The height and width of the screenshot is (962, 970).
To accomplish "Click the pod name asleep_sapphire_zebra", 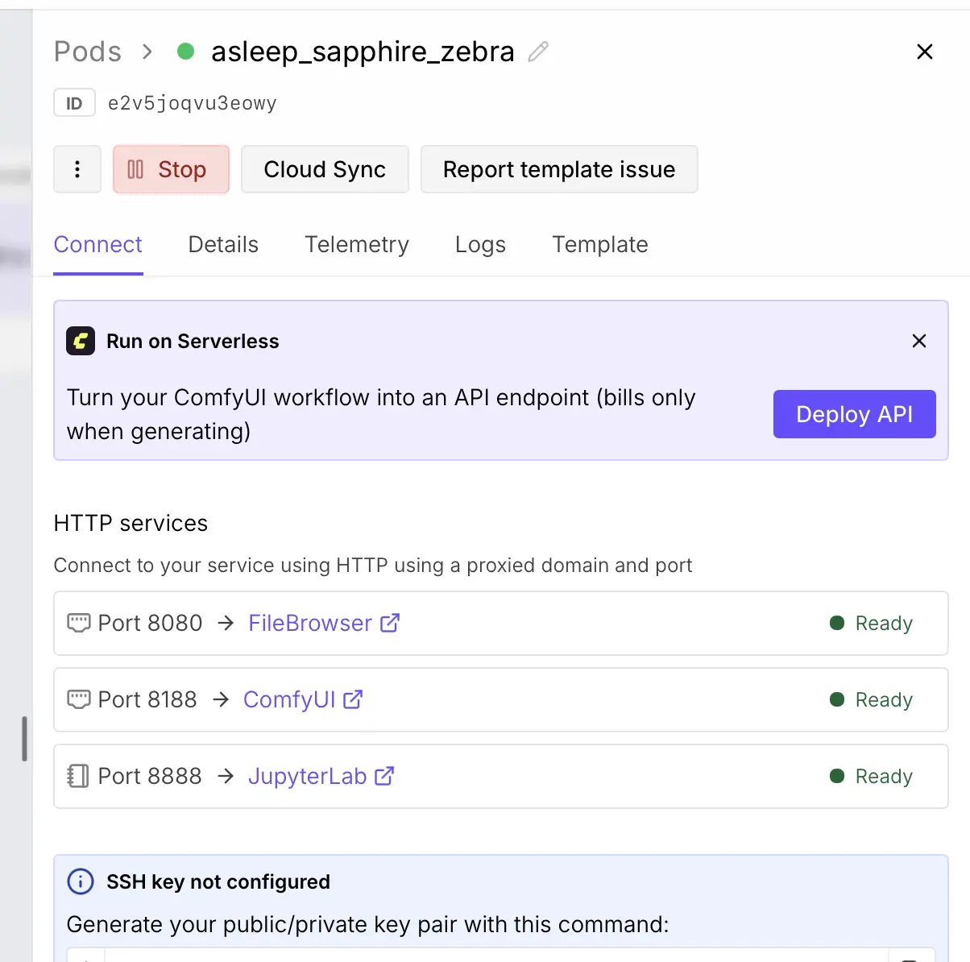I will 363,52.
